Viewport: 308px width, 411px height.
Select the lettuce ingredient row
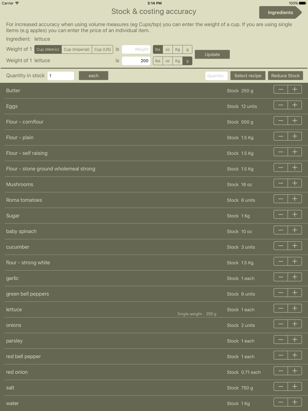tap(154, 310)
